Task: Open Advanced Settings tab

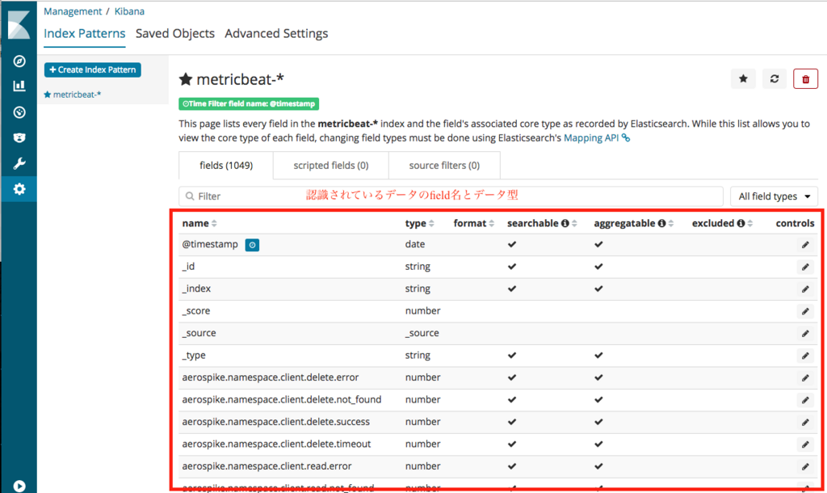Action: (276, 33)
